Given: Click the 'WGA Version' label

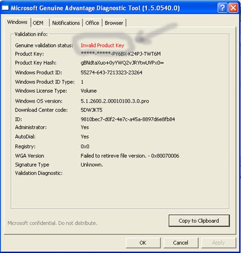Looking at the screenshot, I should coord(30,156).
